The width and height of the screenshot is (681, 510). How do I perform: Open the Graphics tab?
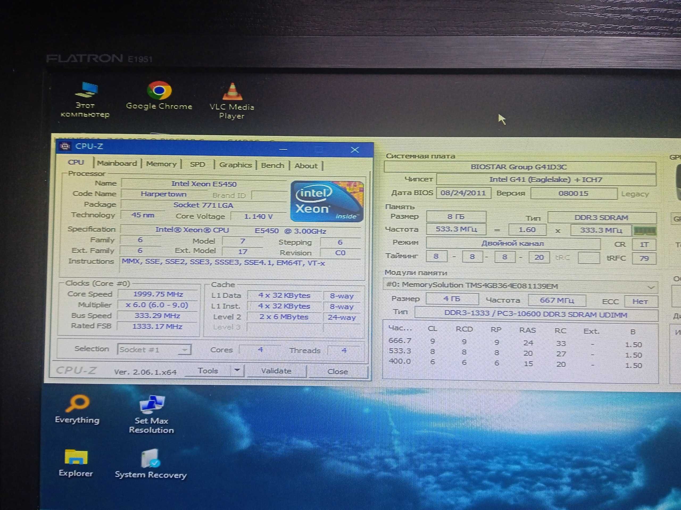tap(235, 165)
